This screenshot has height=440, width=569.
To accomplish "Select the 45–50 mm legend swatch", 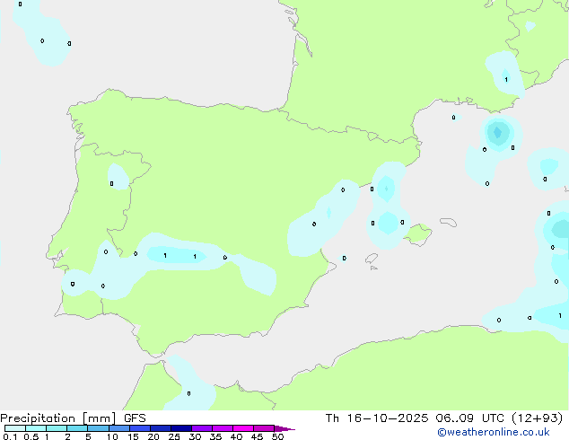I will point(264,428).
